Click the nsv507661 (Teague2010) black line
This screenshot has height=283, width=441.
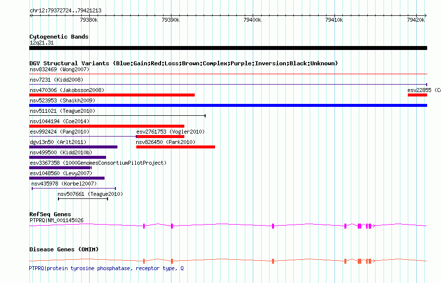[x=83, y=199]
